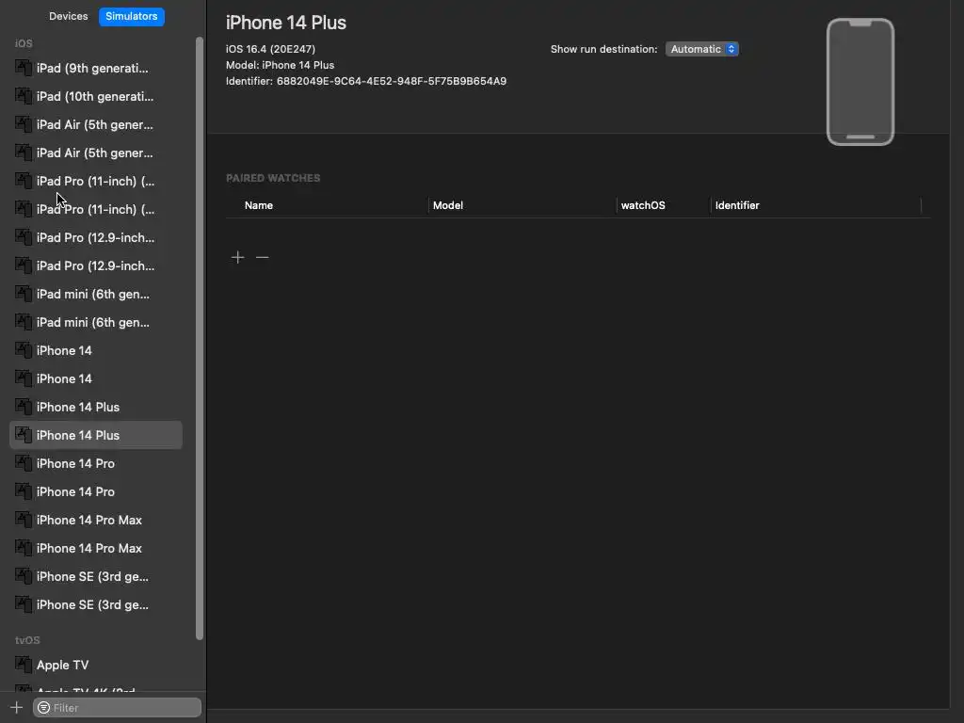Viewport: 964px width, 723px height.
Task: Click the iPad (9th generation) row icon
Action: point(24,68)
